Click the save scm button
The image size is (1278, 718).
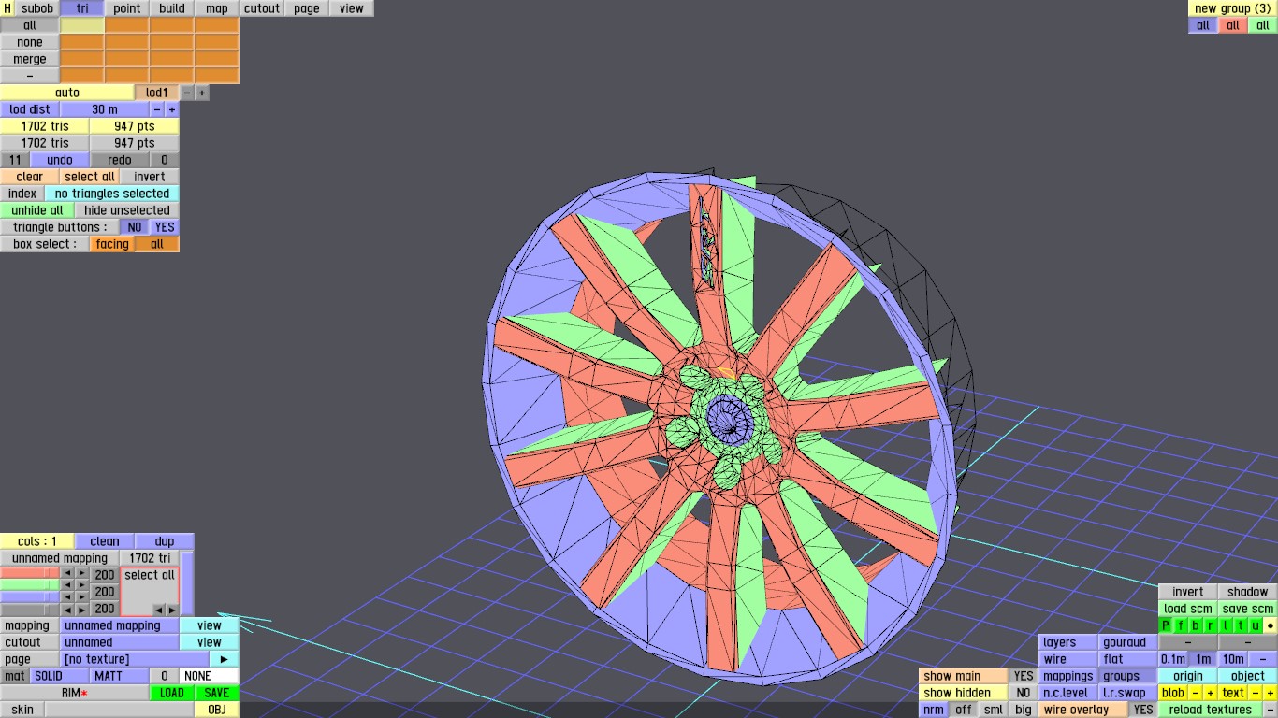pos(1248,609)
